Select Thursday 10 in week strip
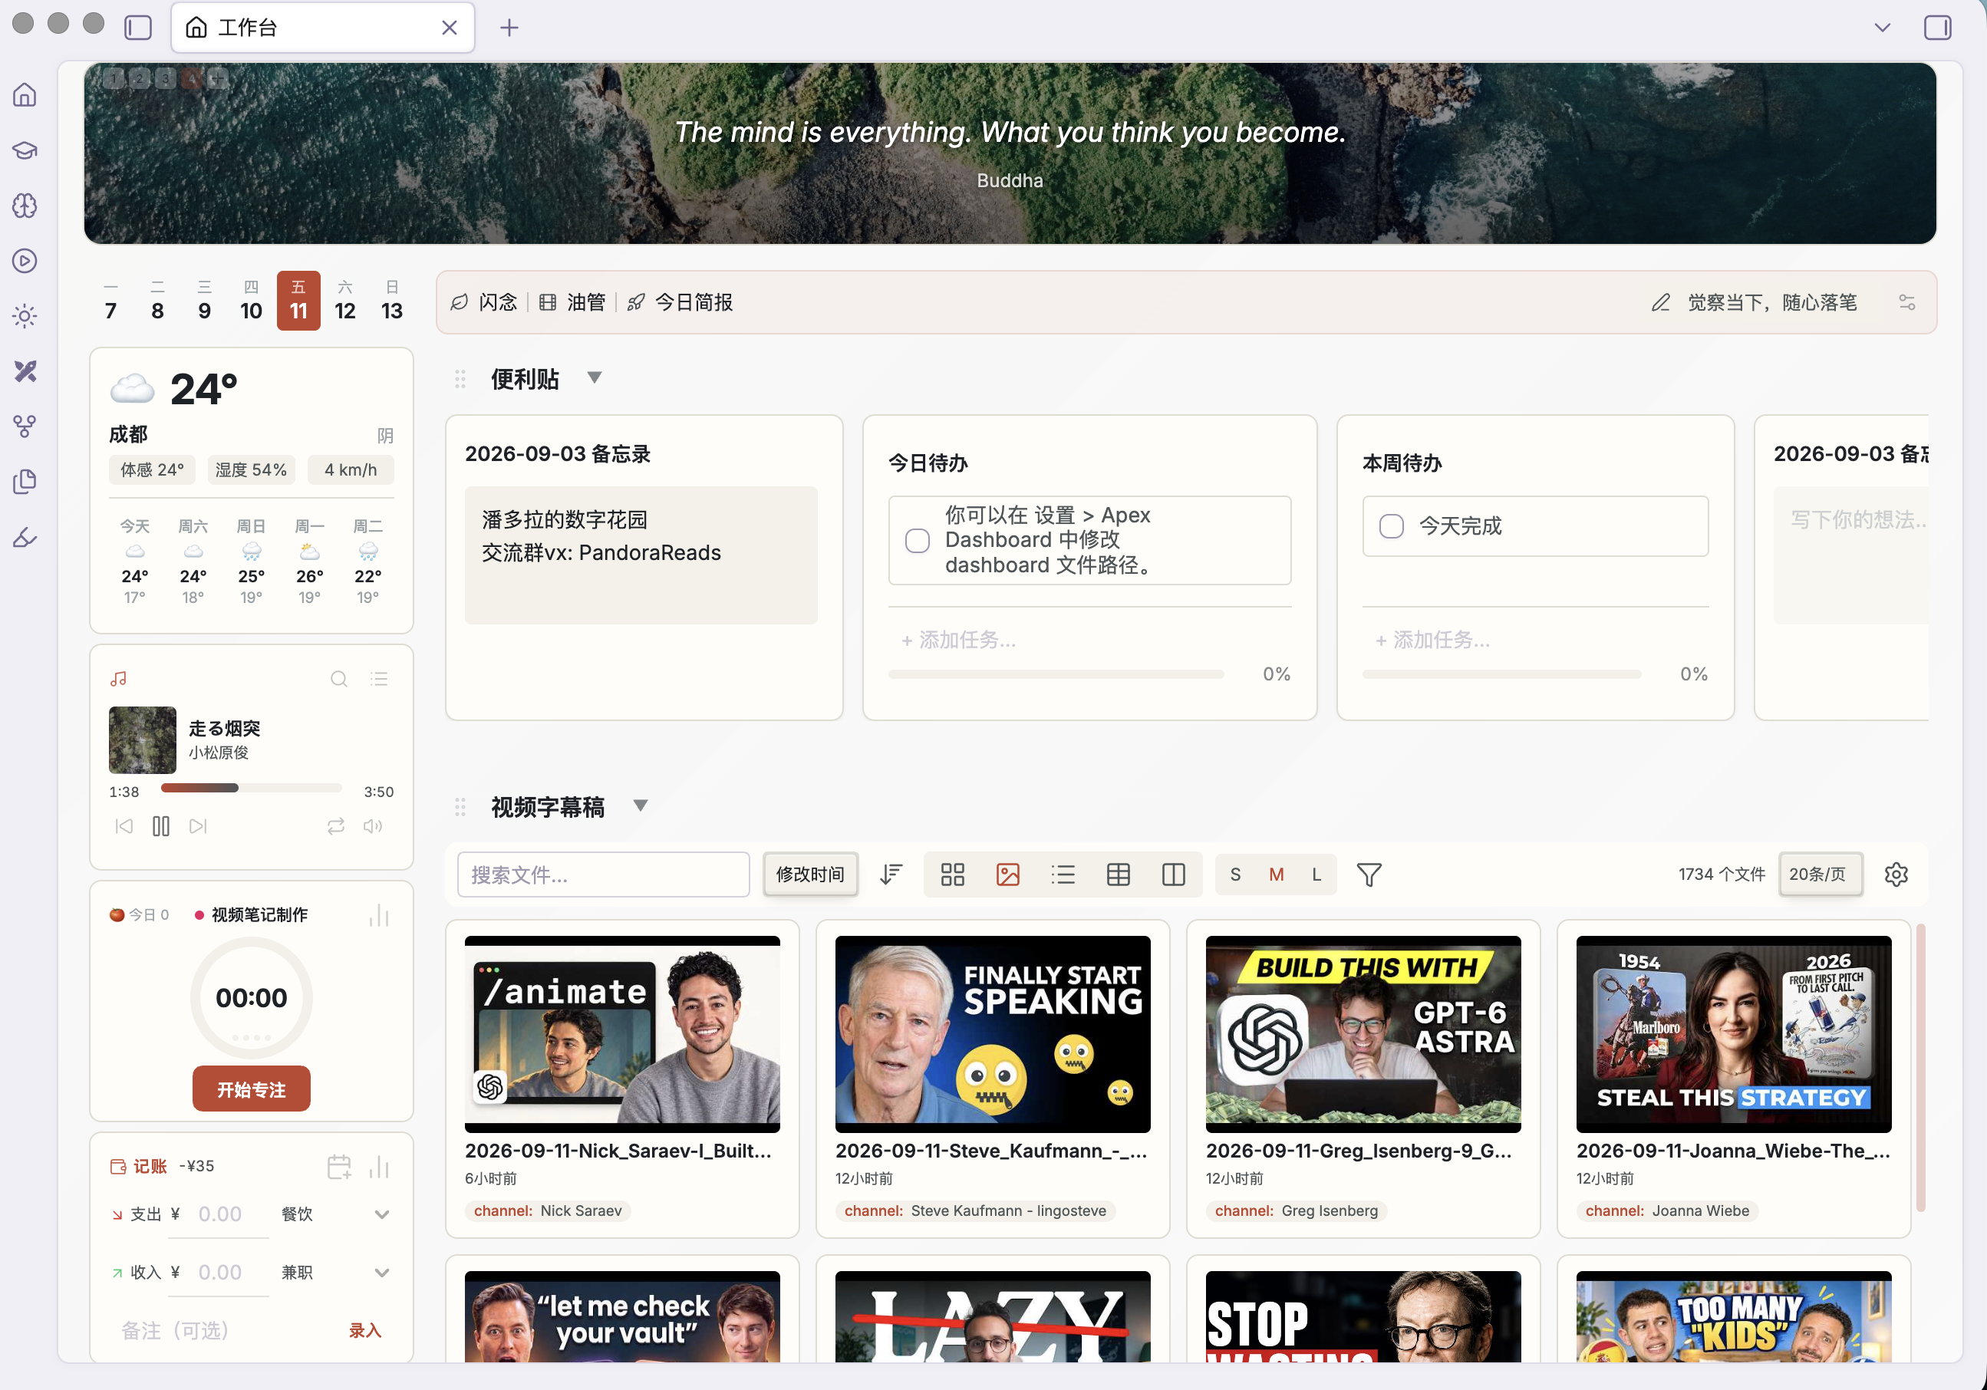This screenshot has width=1987, height=1390. [x=251, y=301]
